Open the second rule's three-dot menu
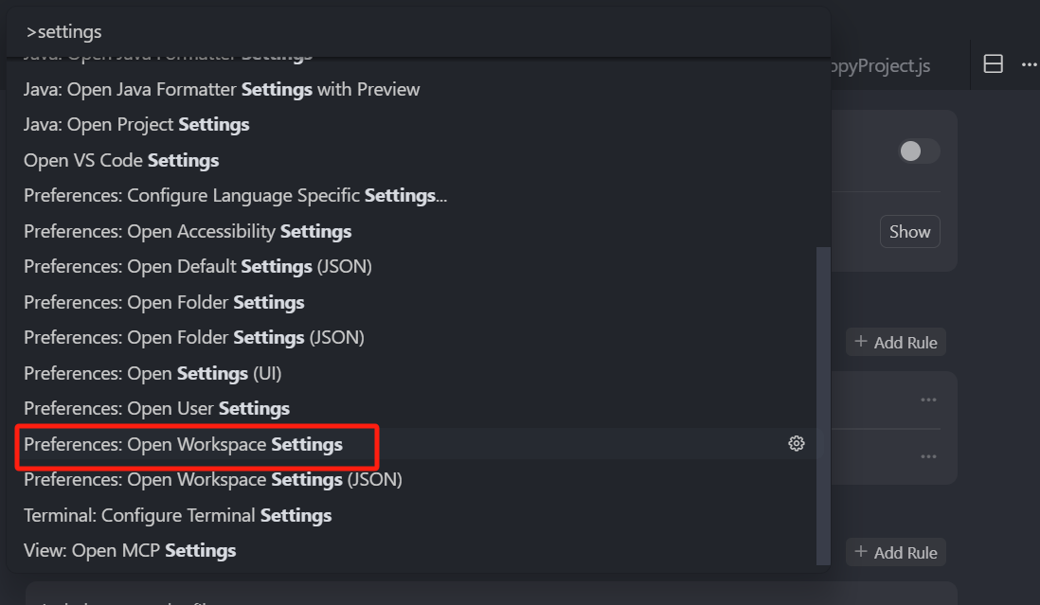This screenshot has width=1040, height=605. (x=928, y=456)
